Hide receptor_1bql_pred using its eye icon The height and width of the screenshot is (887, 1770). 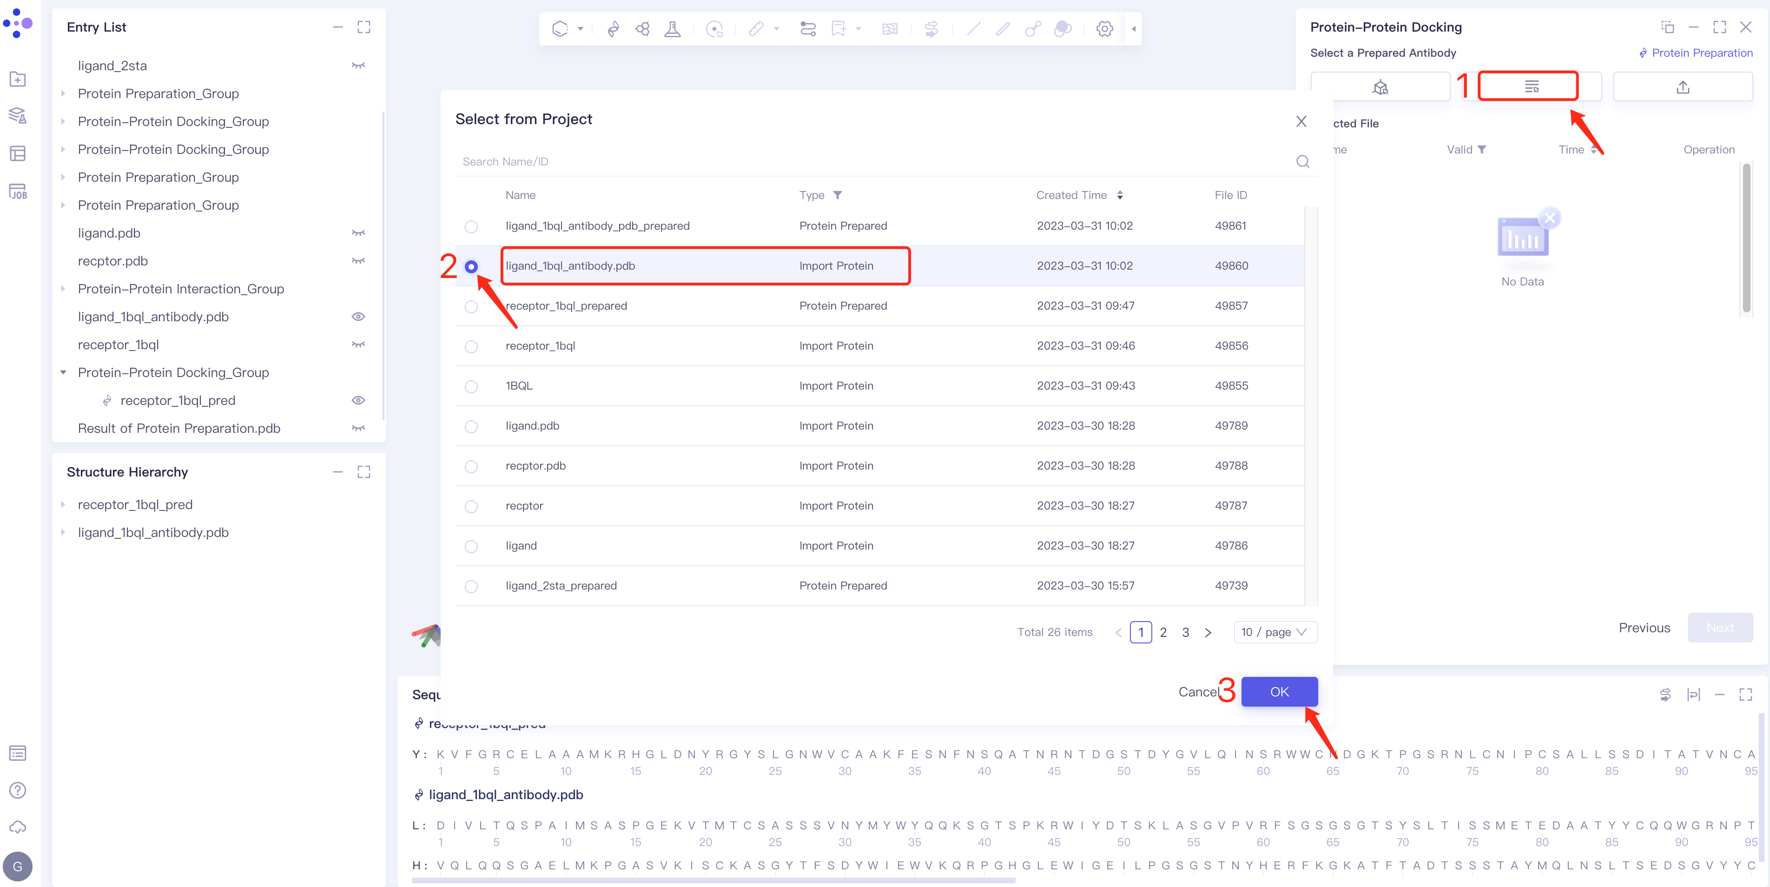click(358, 401)
